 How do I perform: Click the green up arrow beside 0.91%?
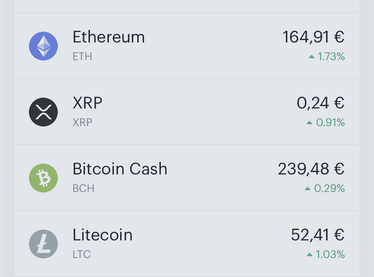309,122
